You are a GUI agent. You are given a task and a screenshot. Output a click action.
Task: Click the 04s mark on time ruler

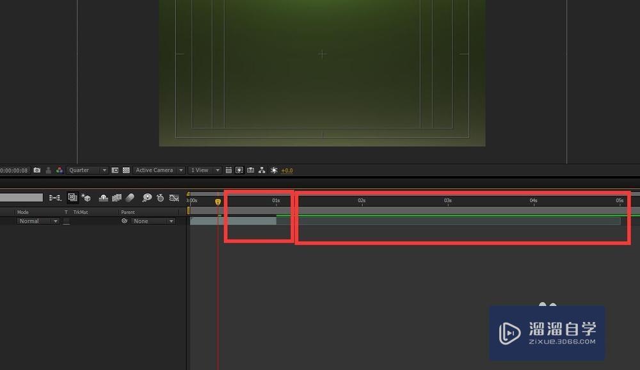click(x=534, y=200)
